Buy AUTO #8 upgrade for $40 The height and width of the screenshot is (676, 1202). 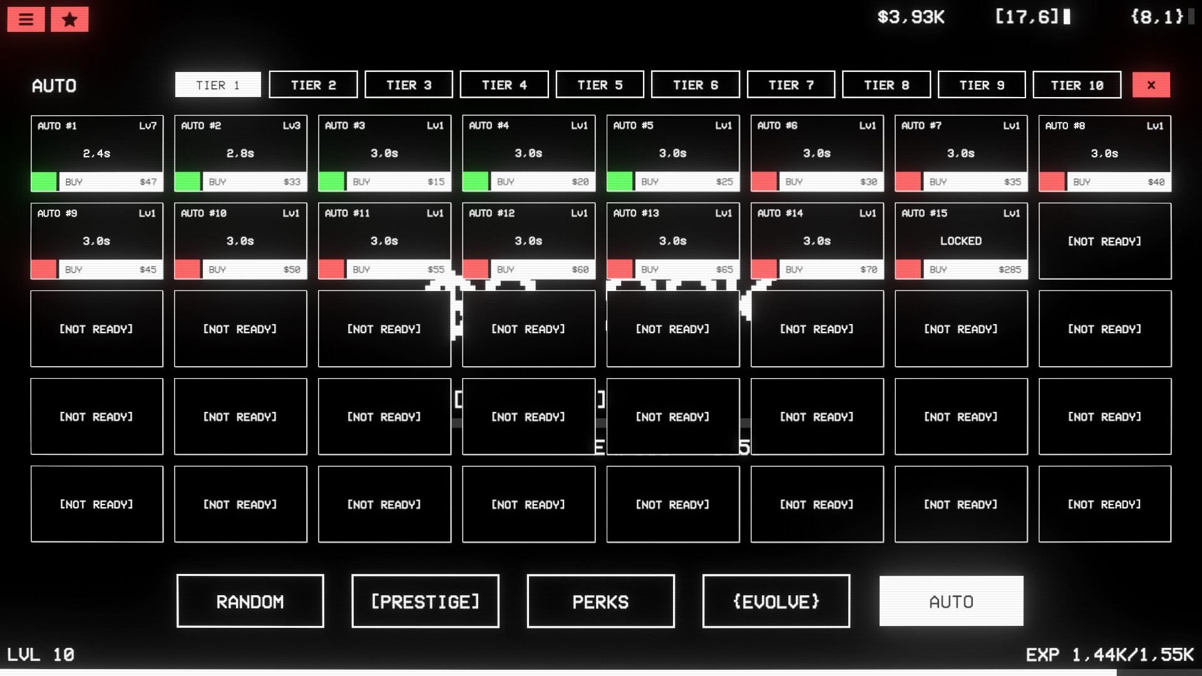coord(1118,182)
